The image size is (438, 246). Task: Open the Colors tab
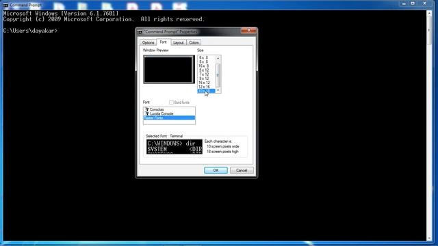(x=194, y=42)
